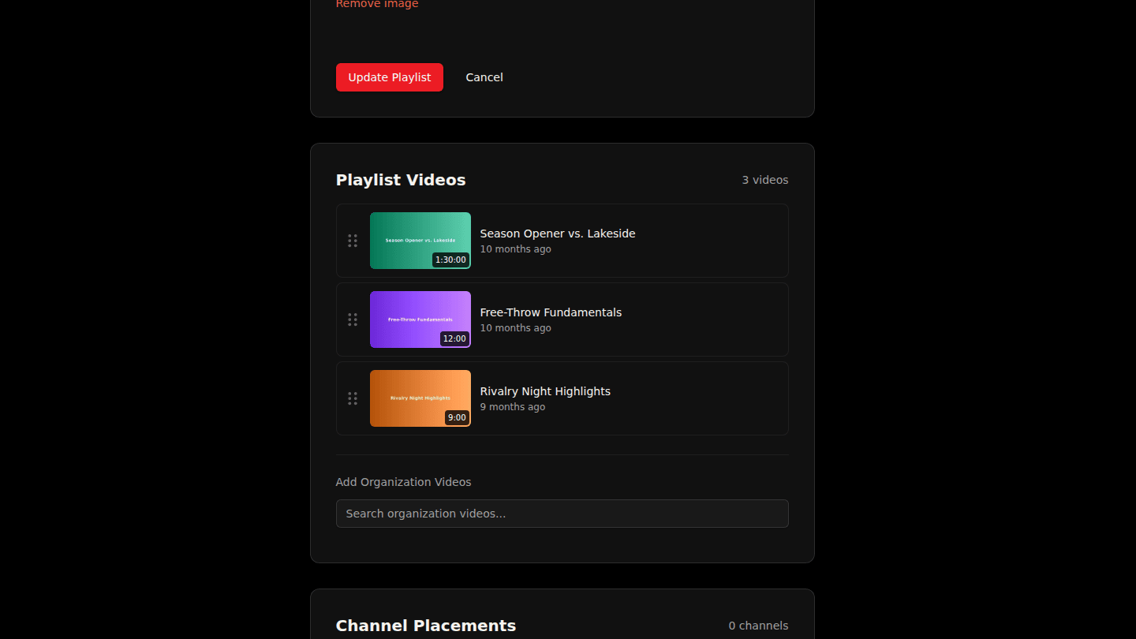The height and width of the screenshot is (639, 1136).
Task: Click the Update Playlist button
Action: [x=390, y=77]
